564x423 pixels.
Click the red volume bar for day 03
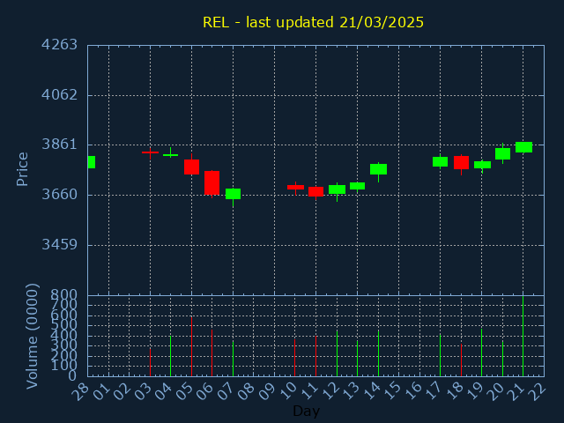coord(150,362)
